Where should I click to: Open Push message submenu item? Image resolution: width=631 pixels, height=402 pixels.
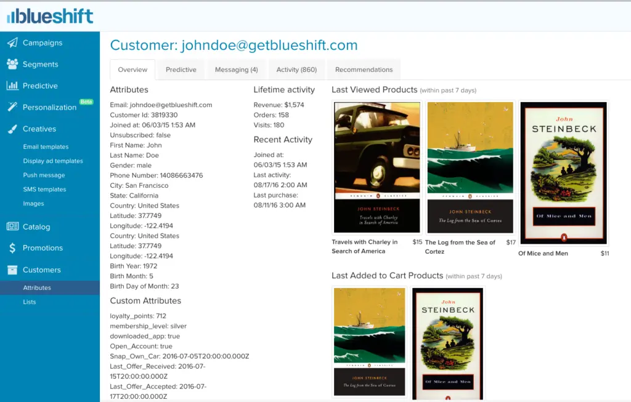tap(44, 175)
